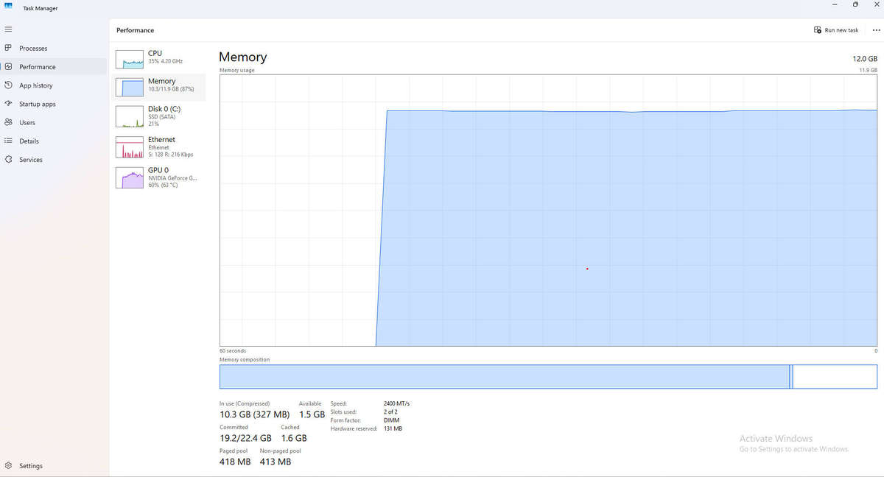Open the three-dot more options menu

tap(876, 30)
